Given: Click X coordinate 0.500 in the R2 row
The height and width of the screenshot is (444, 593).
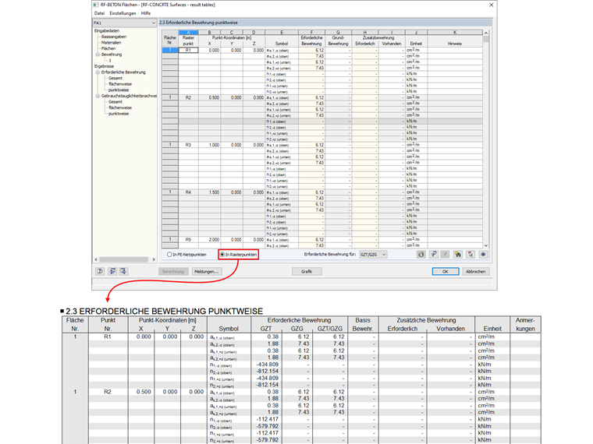Looking at the screenshot, I should (210, 97).
